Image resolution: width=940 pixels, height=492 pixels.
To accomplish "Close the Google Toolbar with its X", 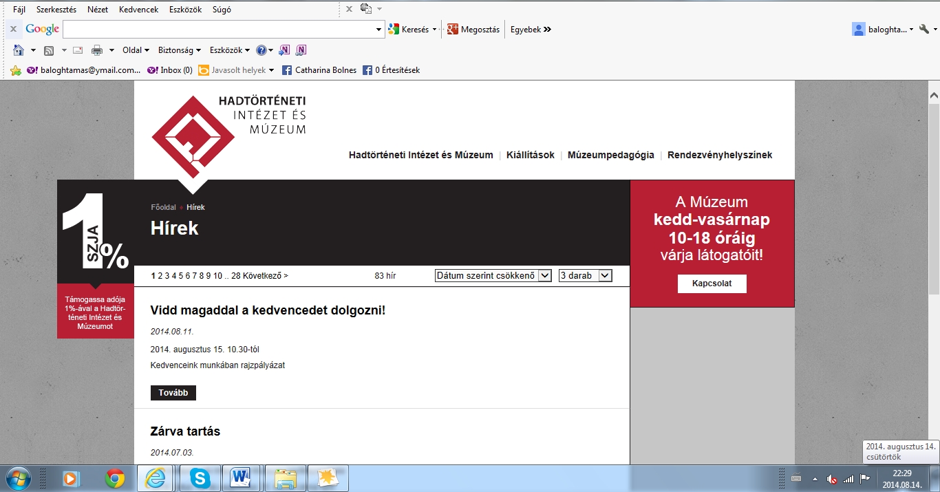I will pos(13,29).
